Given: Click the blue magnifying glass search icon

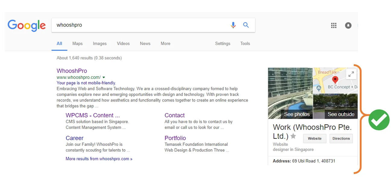Looking at the screenshot, I should point(246,25).
